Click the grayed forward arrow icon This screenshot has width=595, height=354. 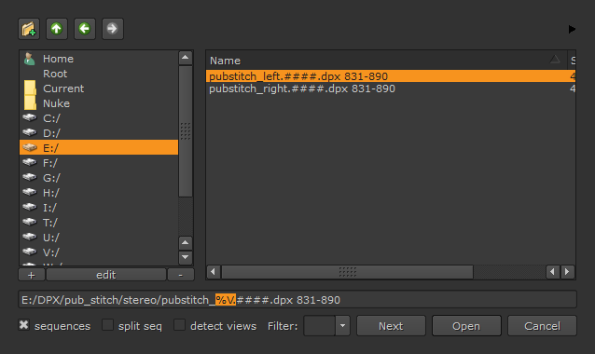pos(113,29)
